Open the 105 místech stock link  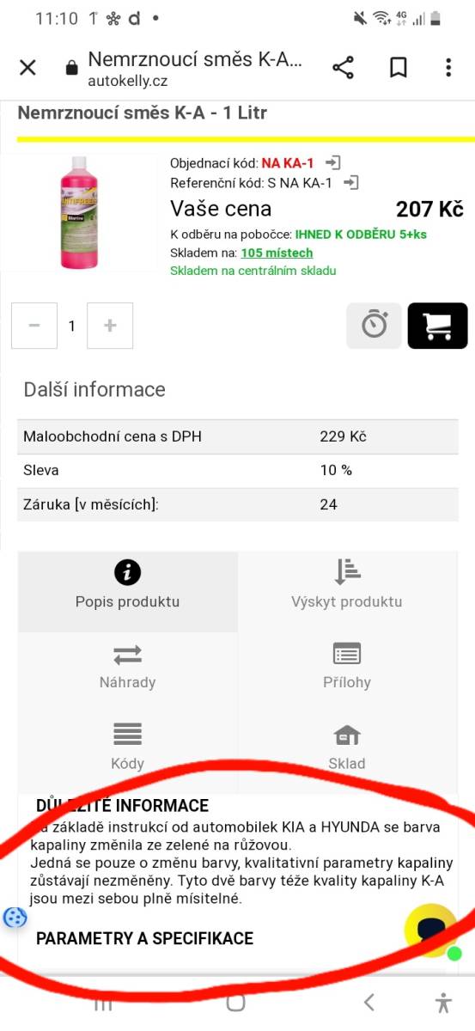[277, 253]
